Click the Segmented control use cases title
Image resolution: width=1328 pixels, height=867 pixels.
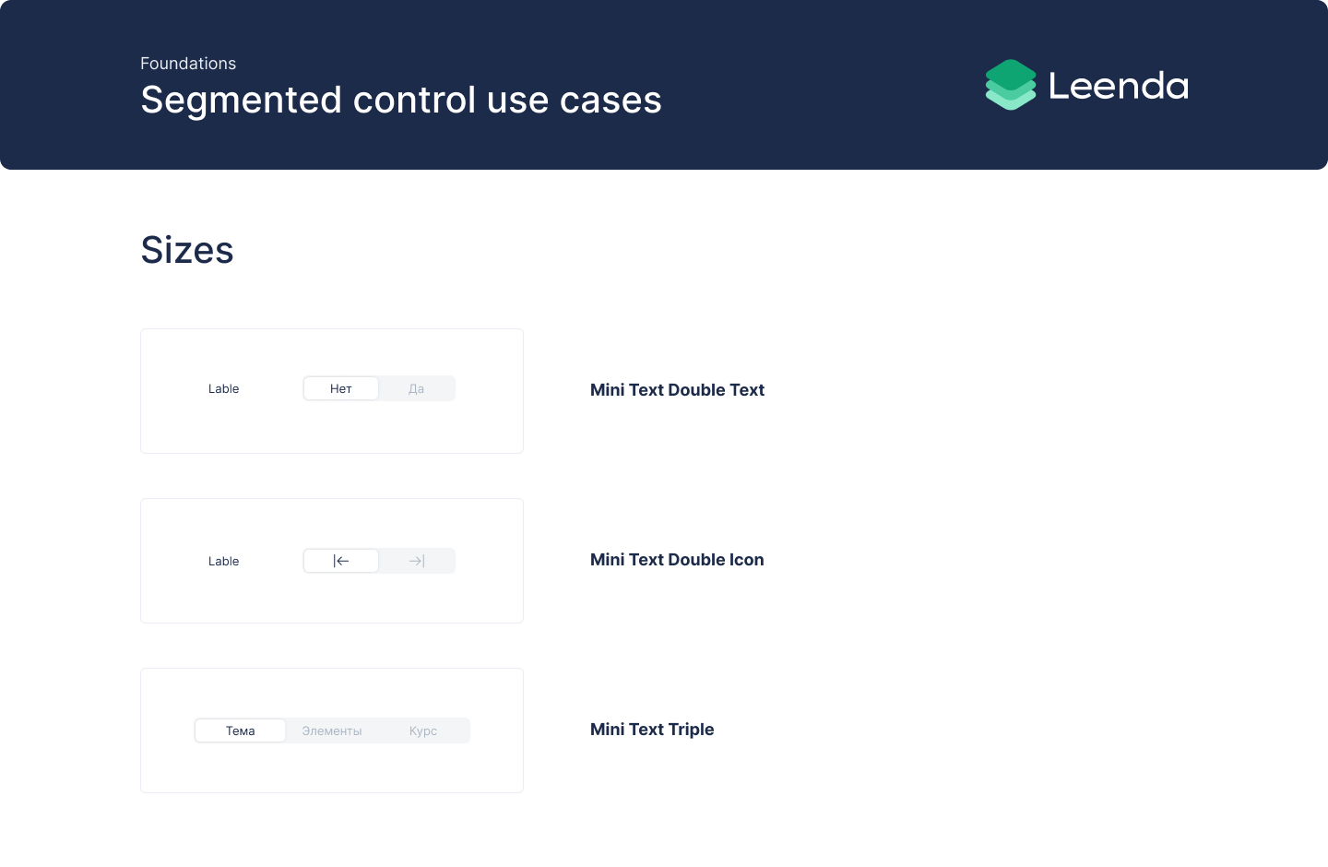[401, 100]
